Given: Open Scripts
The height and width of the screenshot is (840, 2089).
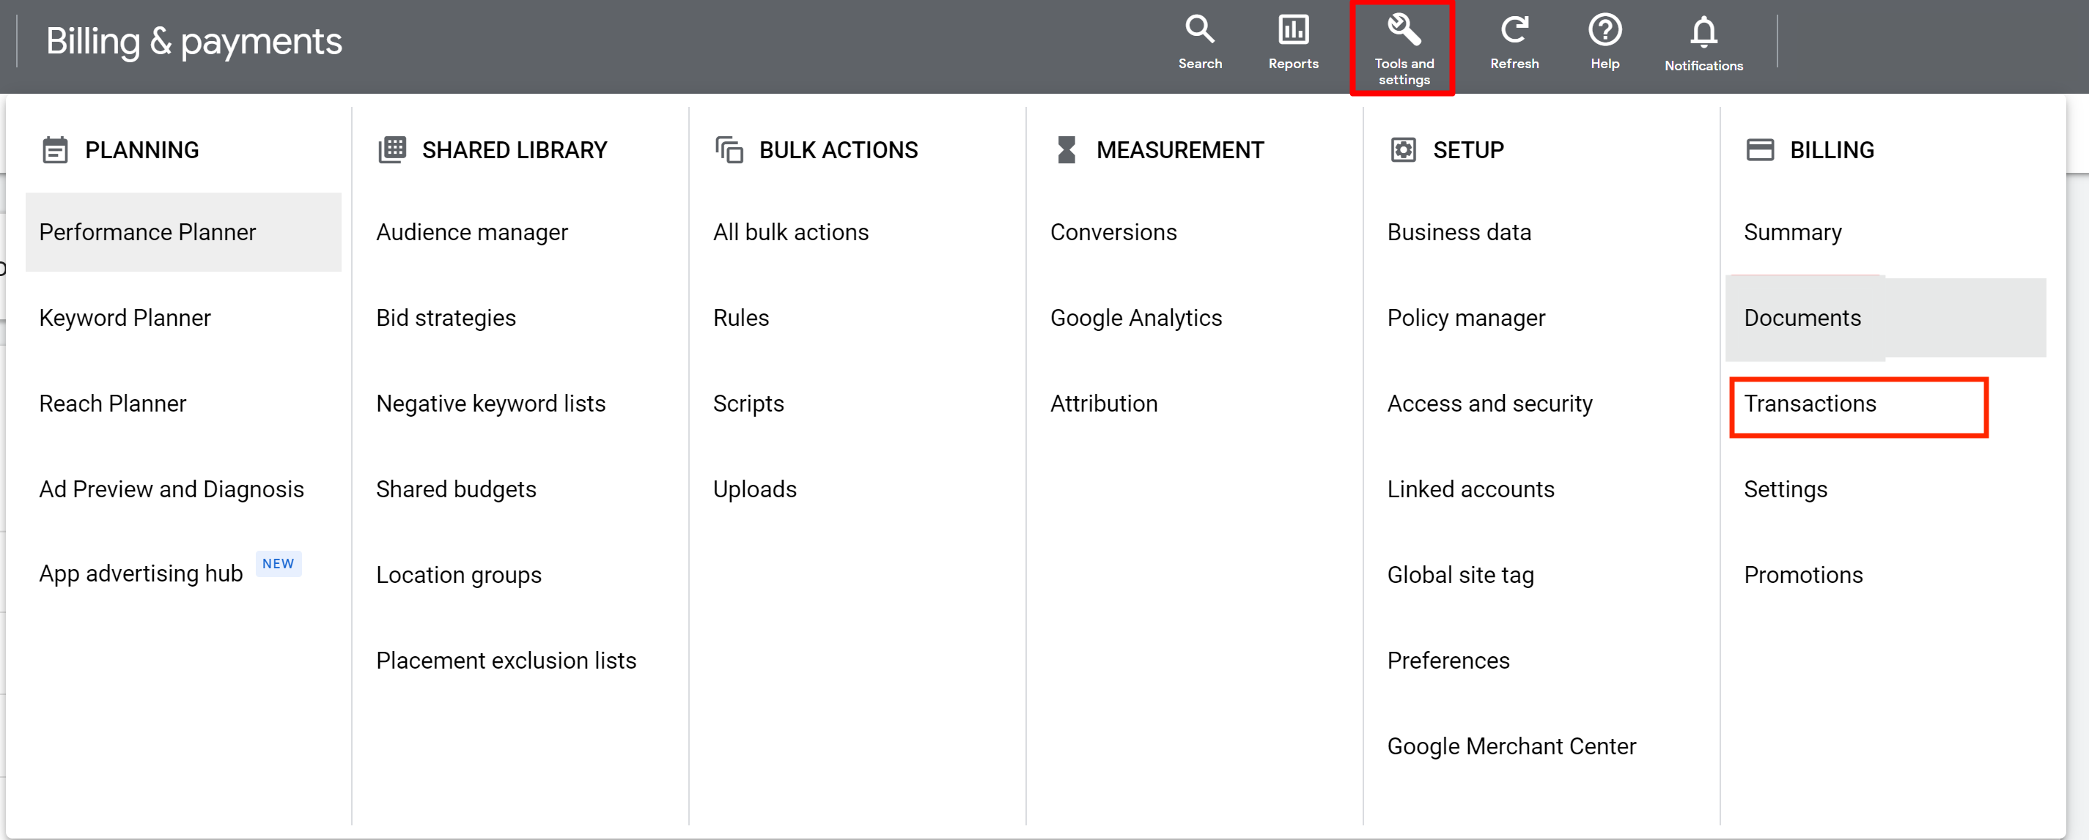Looking at the screenshot, I should [x=748, y=404].
